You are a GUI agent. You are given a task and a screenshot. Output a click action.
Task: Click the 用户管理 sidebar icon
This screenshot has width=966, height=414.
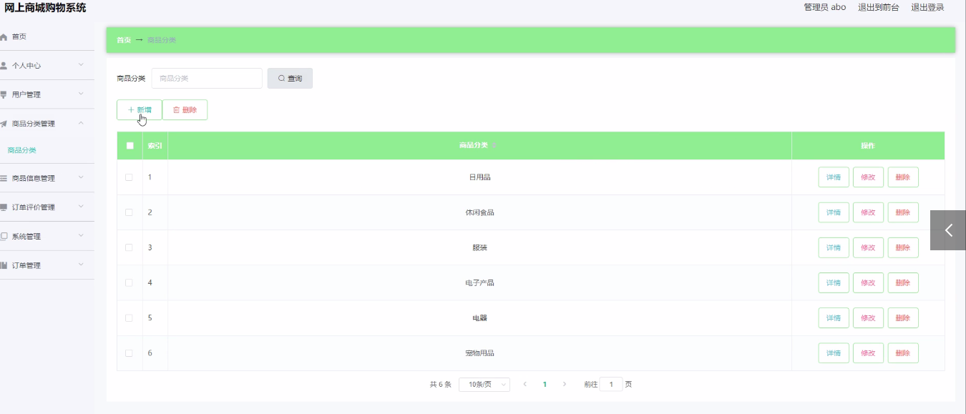pos(4,94)
